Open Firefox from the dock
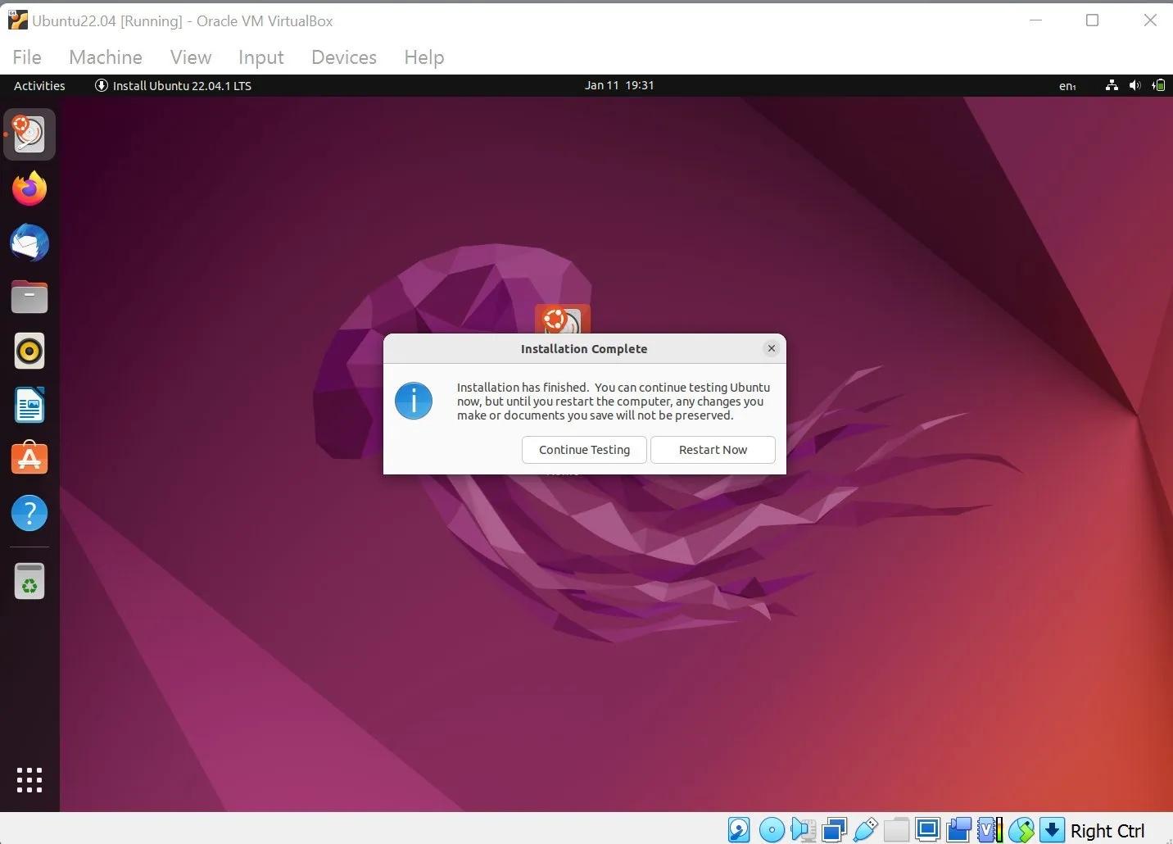The image size is (1173, 844). 29,188
